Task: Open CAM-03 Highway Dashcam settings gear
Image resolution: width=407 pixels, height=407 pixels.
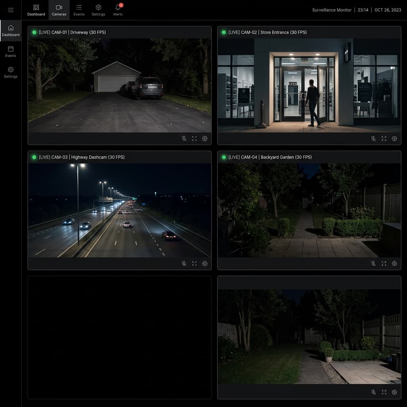Action: pos(205,264)
